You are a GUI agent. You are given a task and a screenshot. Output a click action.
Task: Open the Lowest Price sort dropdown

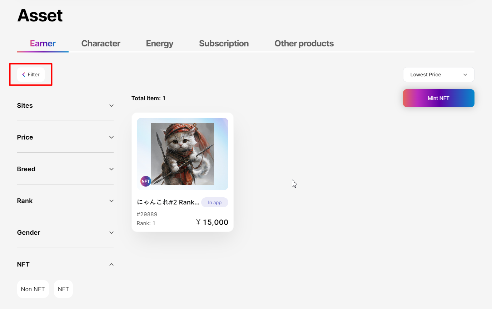[438, 75]
